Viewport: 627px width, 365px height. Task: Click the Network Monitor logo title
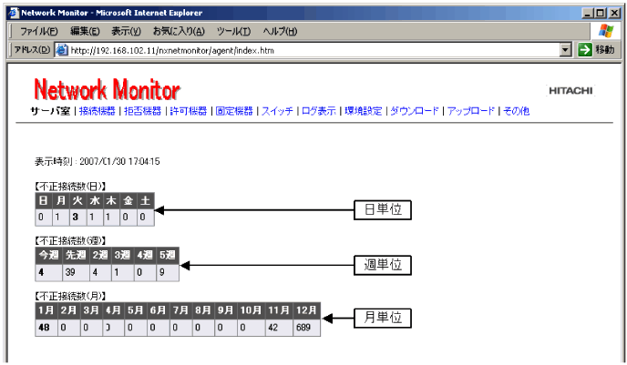point(108,89)
